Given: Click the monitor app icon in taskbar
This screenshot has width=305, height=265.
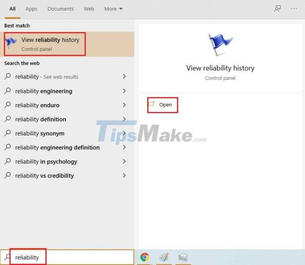Looking at the screenshot, I should 183,257.
